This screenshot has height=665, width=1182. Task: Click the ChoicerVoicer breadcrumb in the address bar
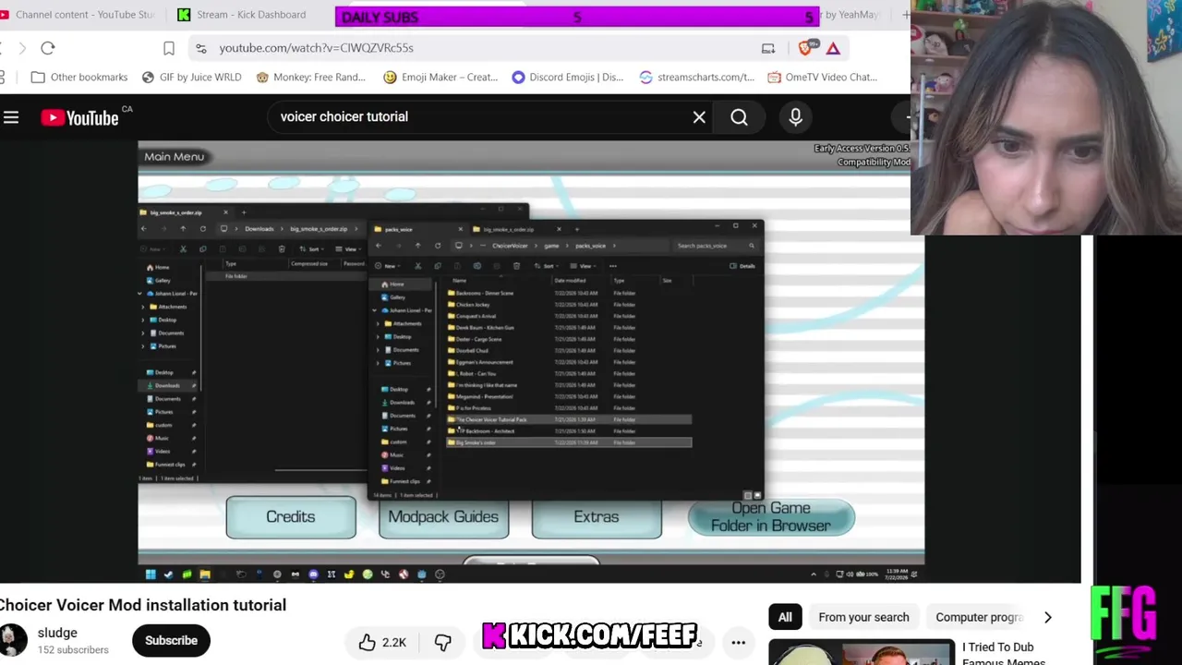[x=510, y=246]
